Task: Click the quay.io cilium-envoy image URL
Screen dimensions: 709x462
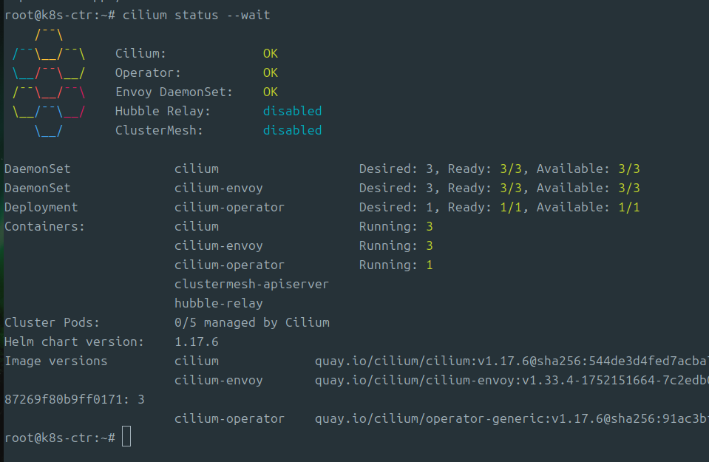Action: coord(512,380)
